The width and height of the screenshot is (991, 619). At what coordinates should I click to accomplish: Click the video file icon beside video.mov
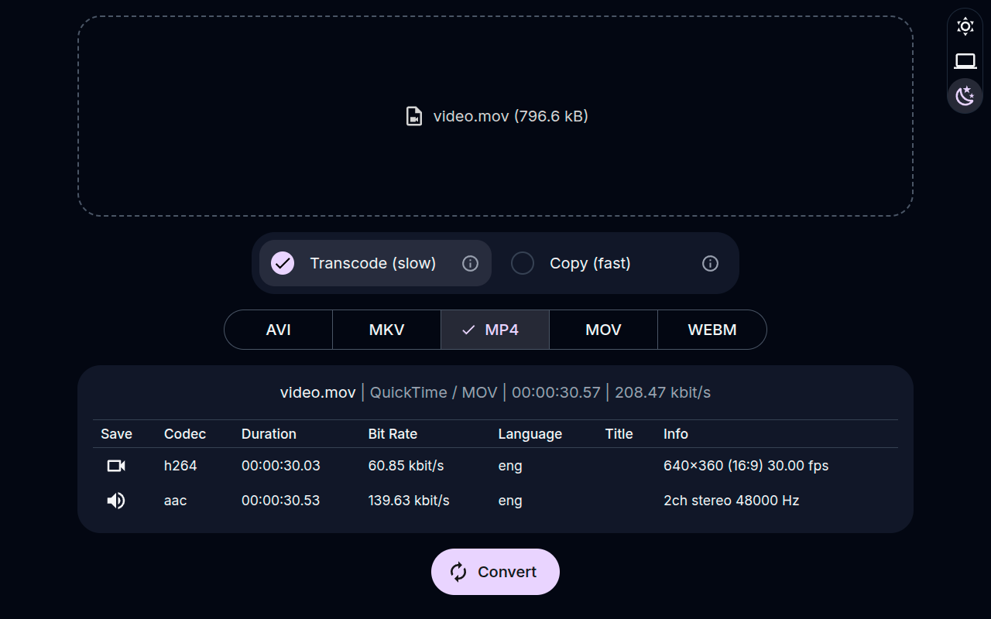pyautogui.click(x=414, y=116)
